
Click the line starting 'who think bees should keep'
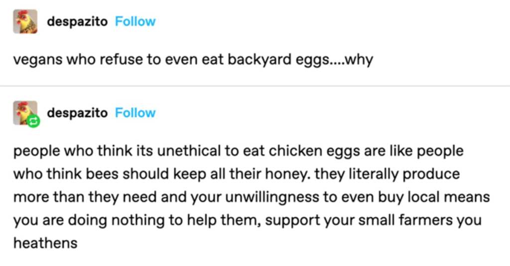[x=237, y=174]
